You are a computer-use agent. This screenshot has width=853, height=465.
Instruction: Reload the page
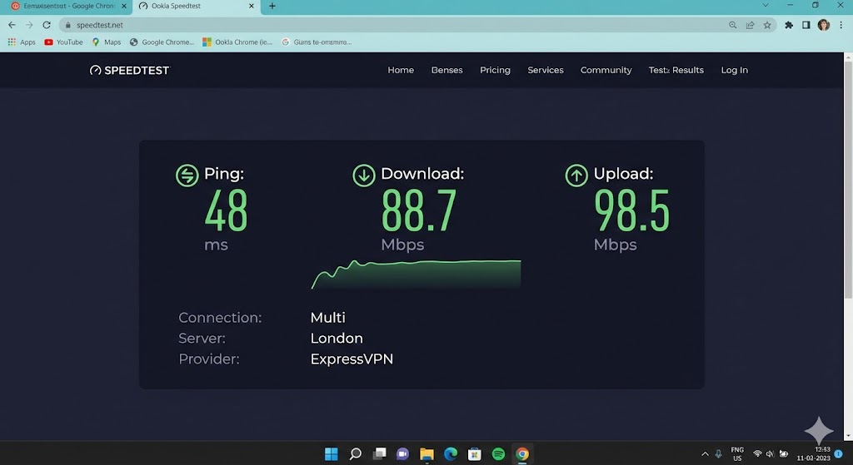coord(47,25)
